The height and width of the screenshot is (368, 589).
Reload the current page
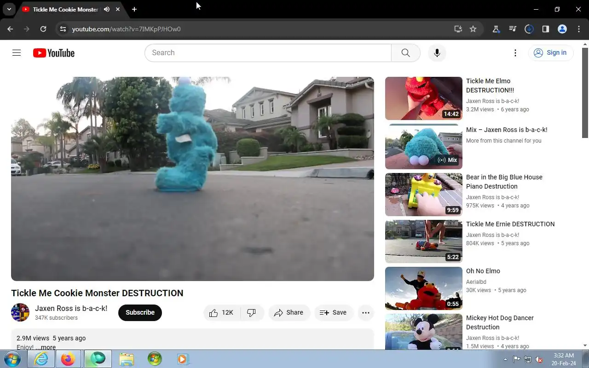pos(43,29)
